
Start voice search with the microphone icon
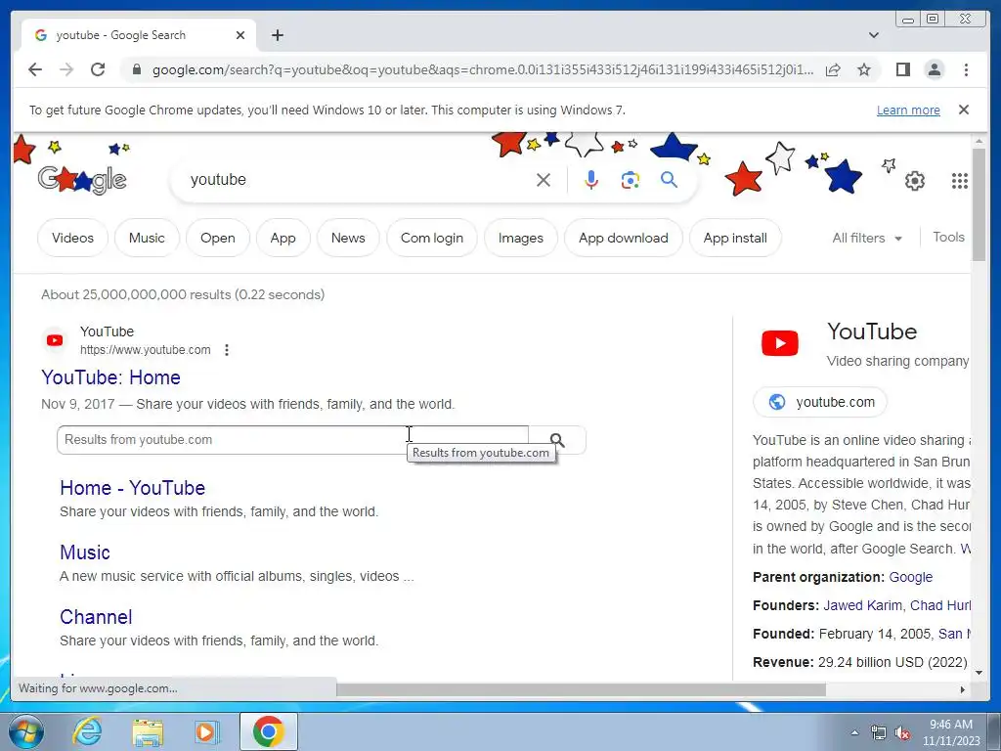(x=591, y=180)
